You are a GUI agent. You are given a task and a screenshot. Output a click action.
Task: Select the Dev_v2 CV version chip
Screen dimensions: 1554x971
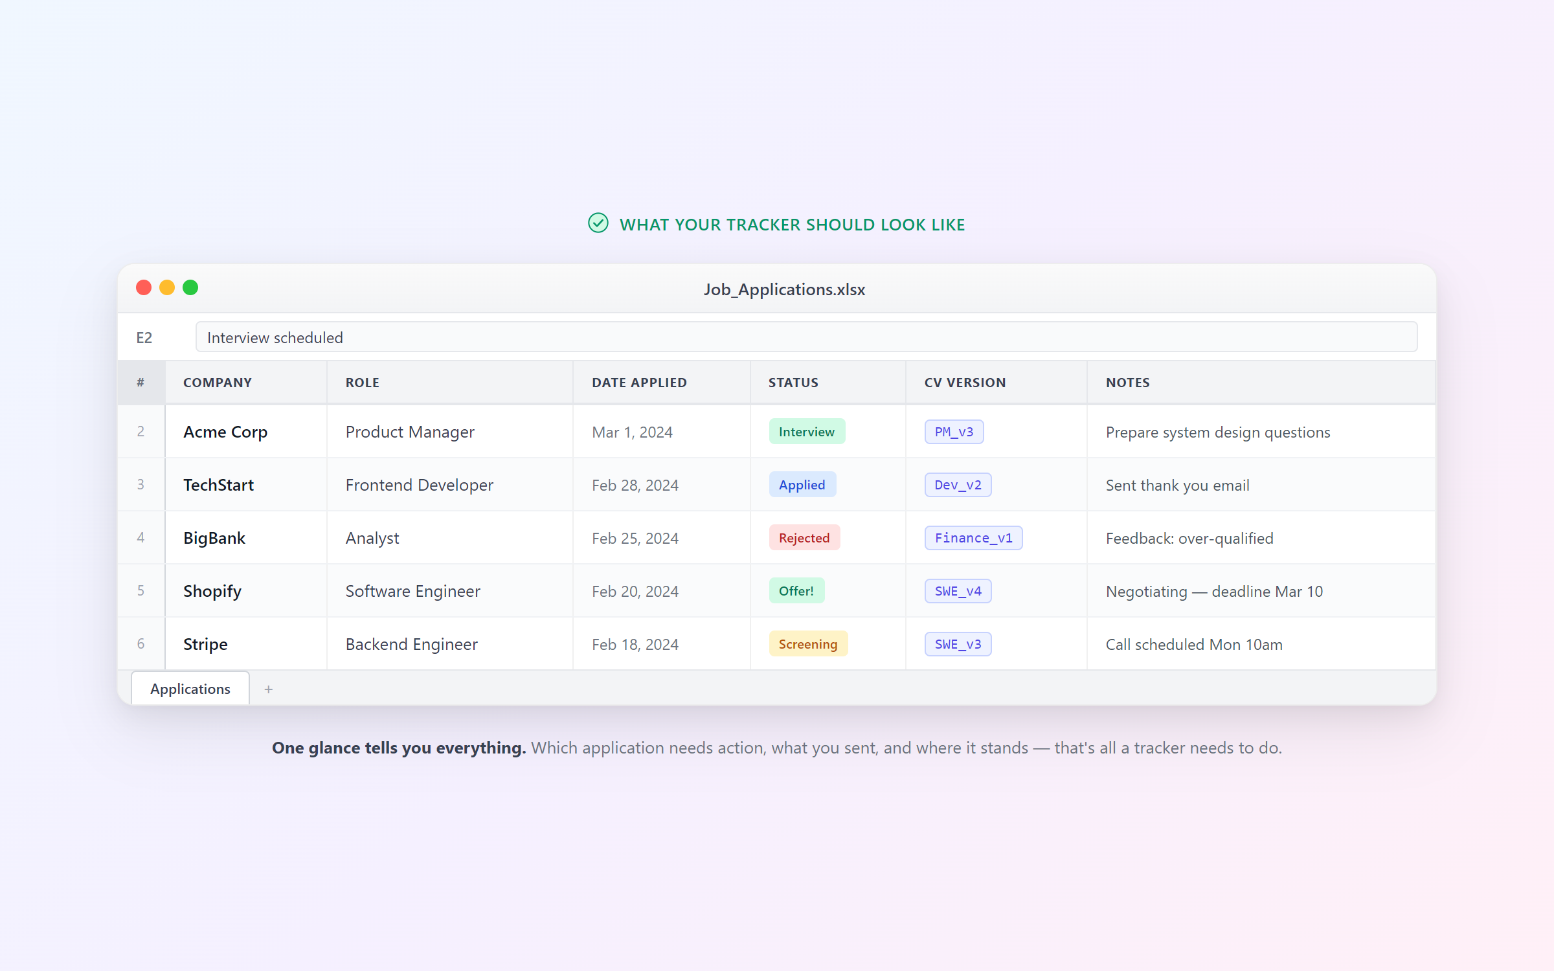click(x=958, y=484)
